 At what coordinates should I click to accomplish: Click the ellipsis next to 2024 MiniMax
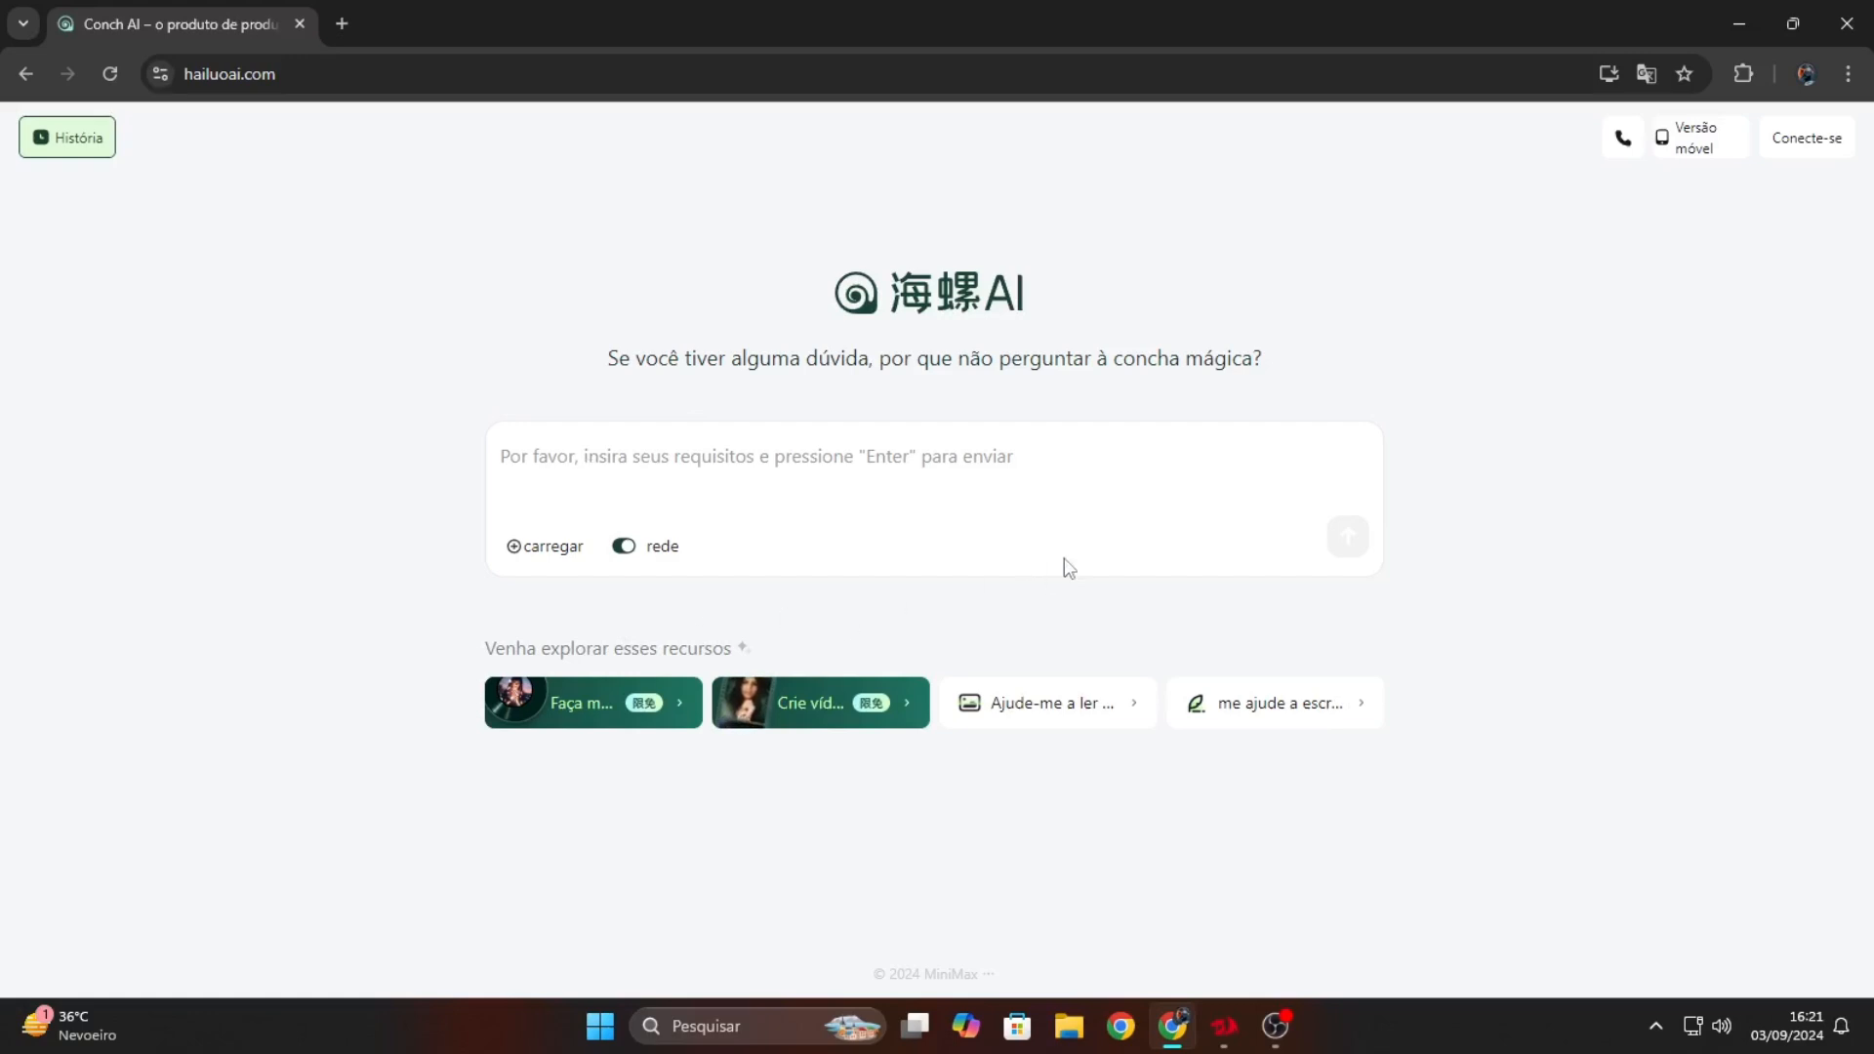(x=989, y=974)
